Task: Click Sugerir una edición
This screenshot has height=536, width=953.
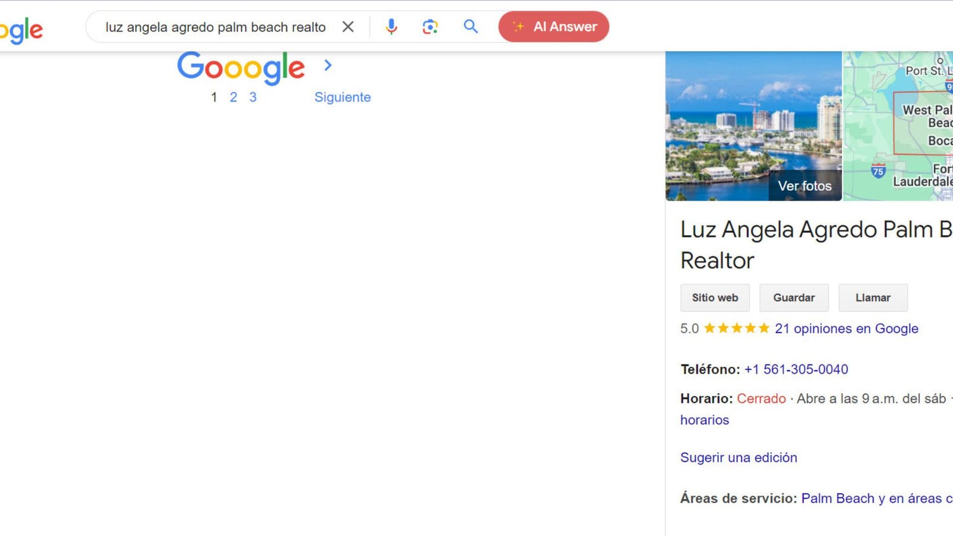Action: click(738, 457)
